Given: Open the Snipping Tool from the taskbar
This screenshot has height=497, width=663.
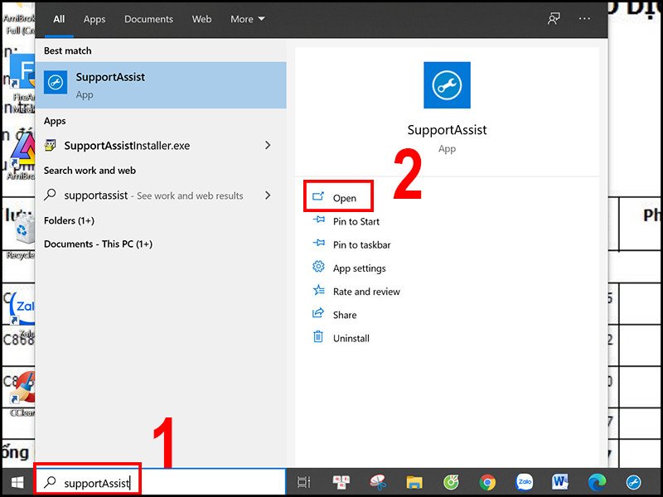Looking at the screenshot, I should pyautogui.click(x=379, y=481).
